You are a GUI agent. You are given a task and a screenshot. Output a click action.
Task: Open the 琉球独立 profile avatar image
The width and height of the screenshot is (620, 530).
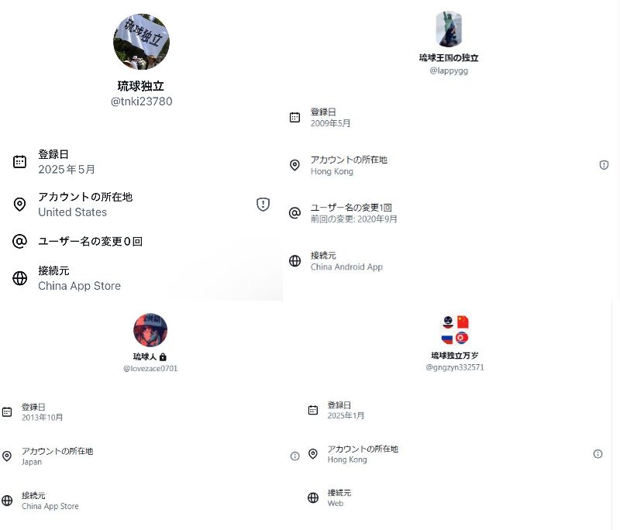click(x=141, y=42)
